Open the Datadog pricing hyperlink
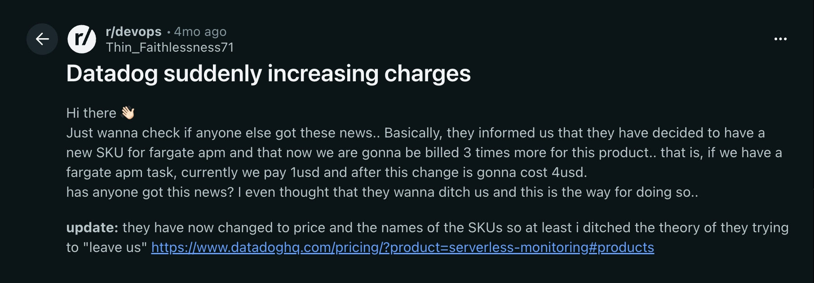 tap(403, 248)
